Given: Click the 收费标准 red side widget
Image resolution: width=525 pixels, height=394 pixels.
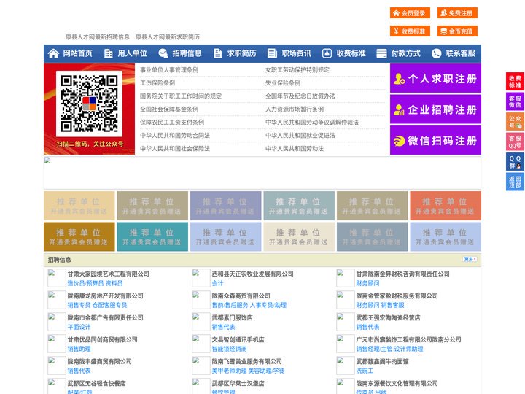Looking at the screenshot, I should (x=515, y=81).
